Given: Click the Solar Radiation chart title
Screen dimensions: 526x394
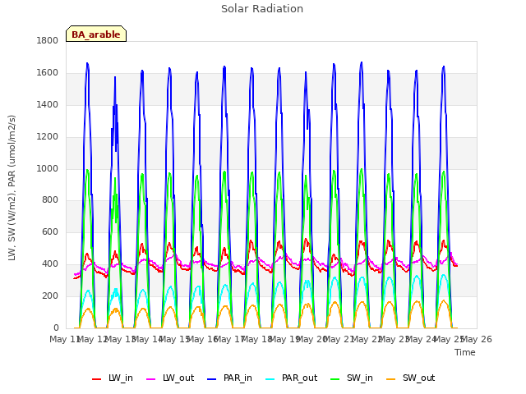Looking at the screenshot, I should 262,9.
